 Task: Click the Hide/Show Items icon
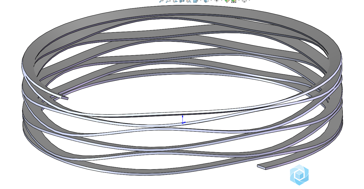tap(217, 1)
